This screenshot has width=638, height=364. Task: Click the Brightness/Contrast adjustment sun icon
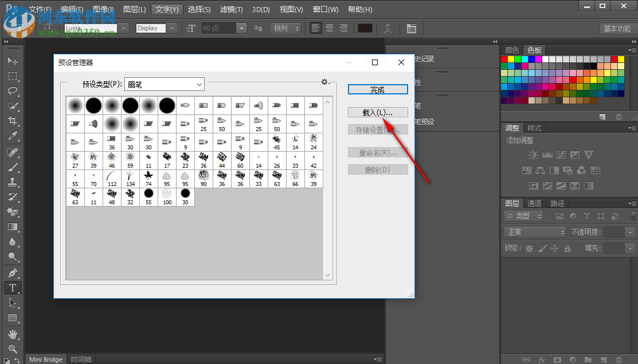pyautogui.click(x=533, y=155)
